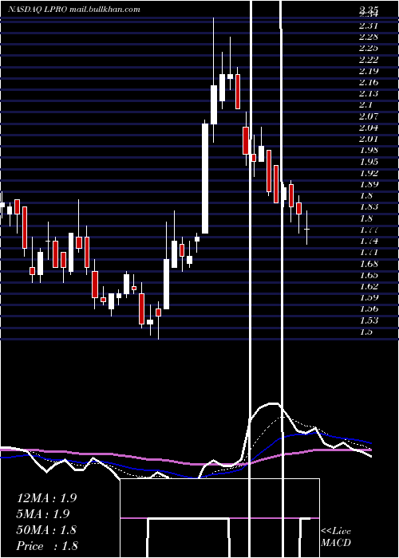
Task: Select the 1.5 price axis label
Action: click(366, 332)
